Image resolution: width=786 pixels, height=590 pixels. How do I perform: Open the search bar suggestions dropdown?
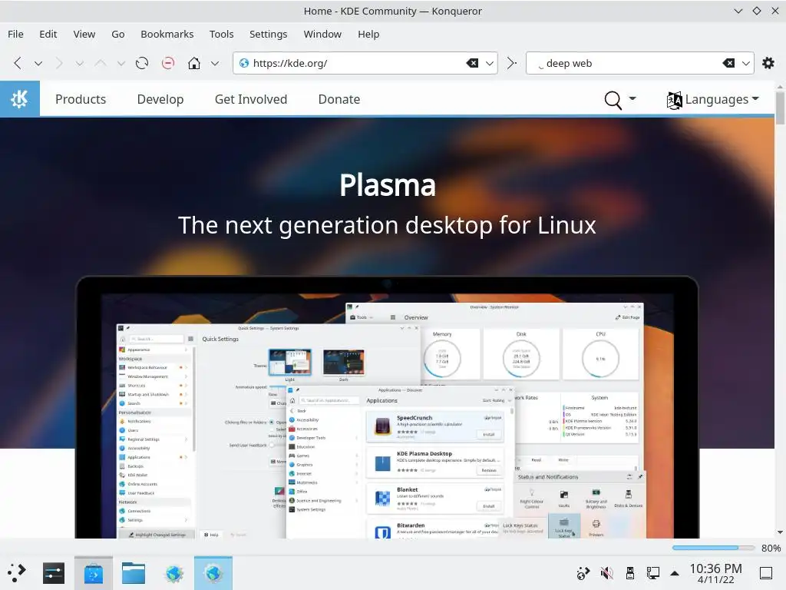coord(745,64)
